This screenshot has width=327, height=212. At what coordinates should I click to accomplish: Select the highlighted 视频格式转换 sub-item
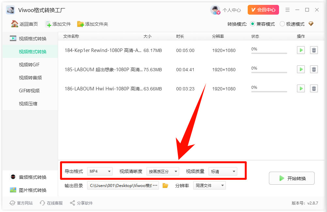[x=30, y=52]
